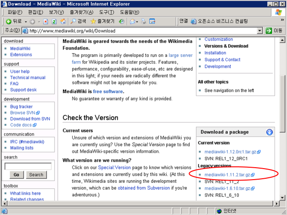Viewport: 287px width, 215px height.
Task: Click the Refresh page icon
Action: click(x=54, y=22)
